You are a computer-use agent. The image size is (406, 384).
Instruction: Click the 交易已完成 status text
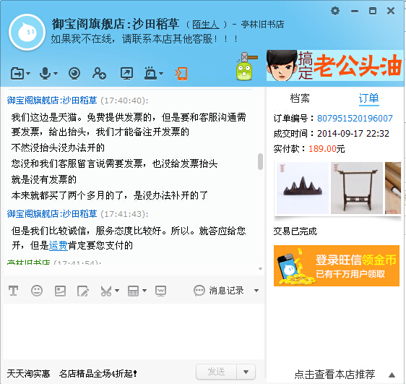[x=295, y=231]
